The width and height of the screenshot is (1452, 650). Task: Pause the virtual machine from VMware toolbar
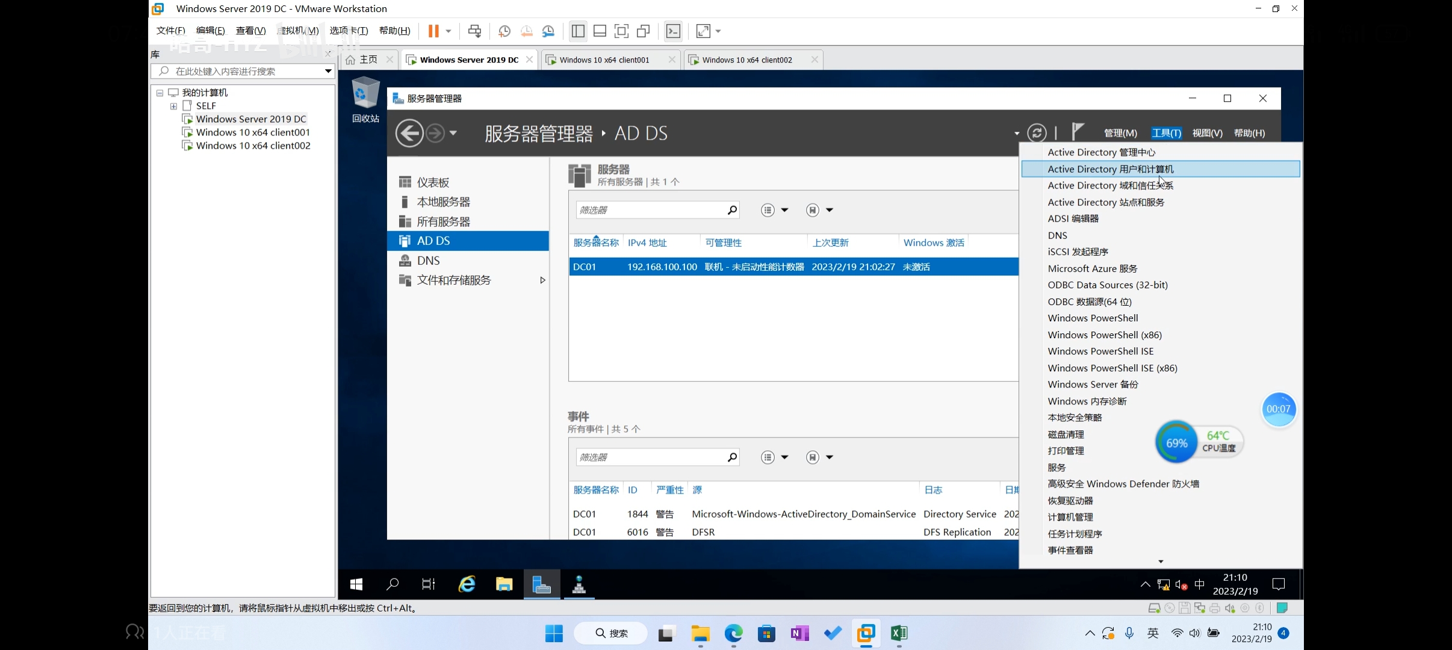[433, 31]
